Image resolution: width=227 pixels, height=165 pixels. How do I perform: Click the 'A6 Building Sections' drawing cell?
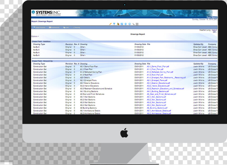[x=88, y=108]
